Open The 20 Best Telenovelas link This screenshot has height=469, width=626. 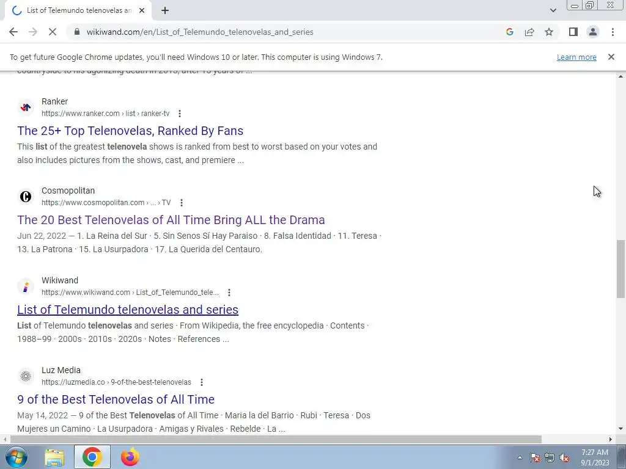pyautogui.click(x=171, y=220)
